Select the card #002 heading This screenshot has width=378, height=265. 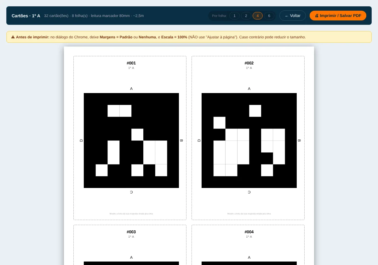pos(249,63)
